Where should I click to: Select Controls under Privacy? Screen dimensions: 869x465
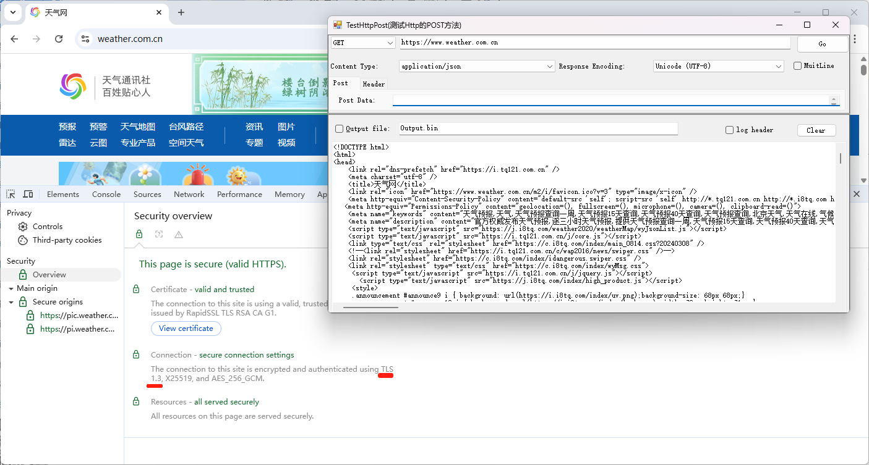point(48,227)
